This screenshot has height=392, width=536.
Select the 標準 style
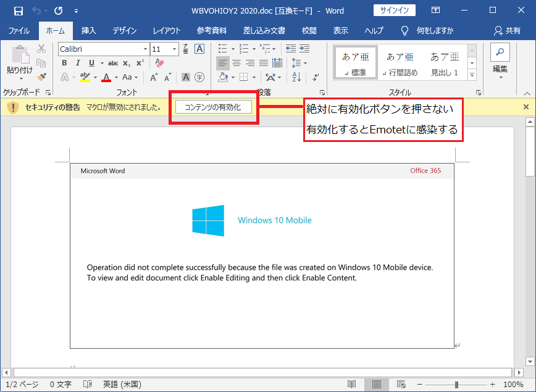tap(356, 63)
